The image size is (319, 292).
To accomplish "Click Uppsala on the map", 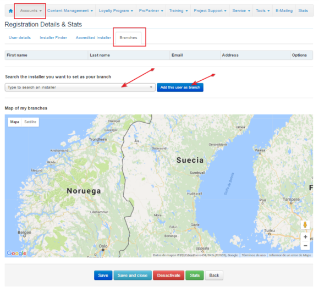I will pos(202,249).
